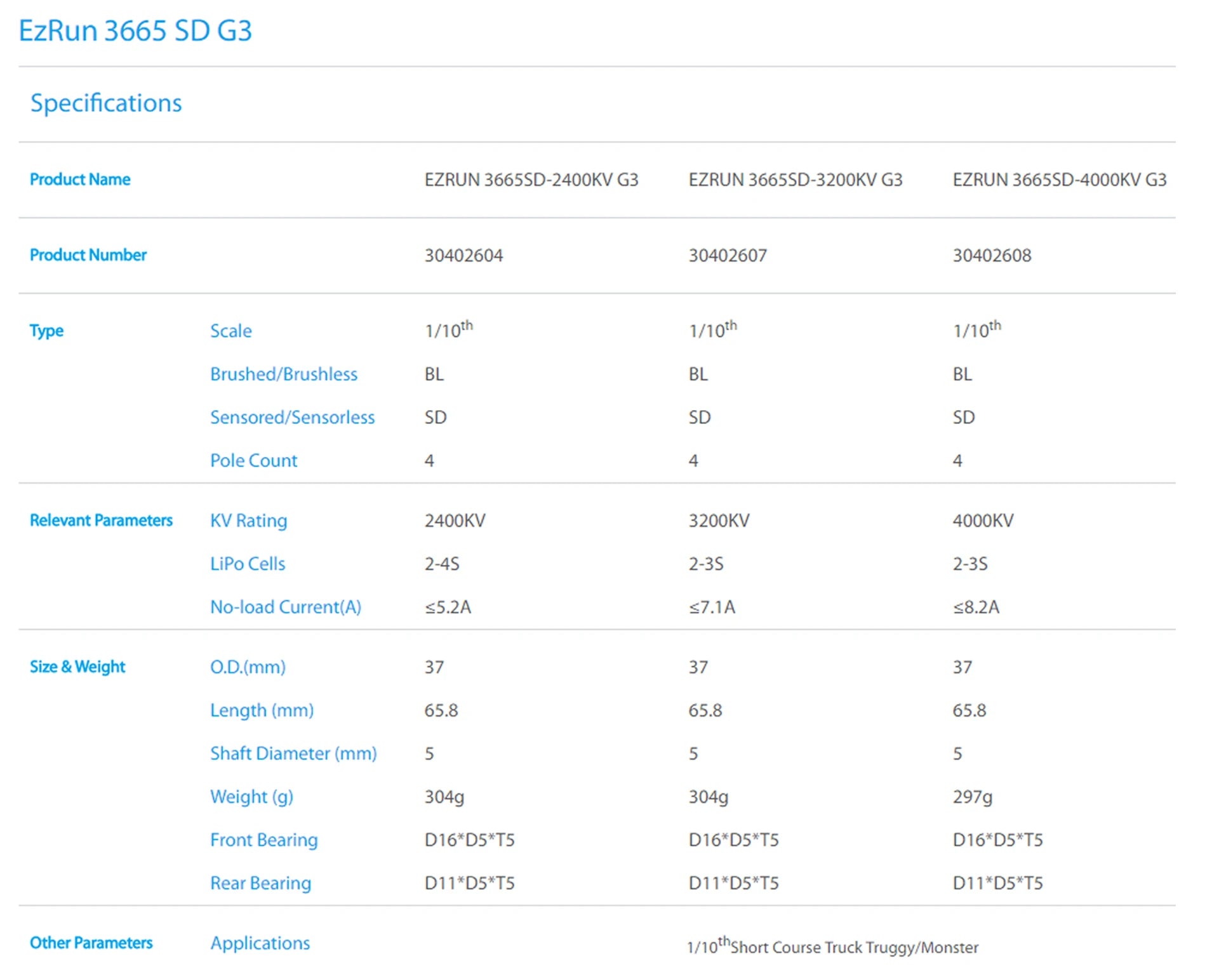Click the Front Bearing label

[x=263, y=840]
